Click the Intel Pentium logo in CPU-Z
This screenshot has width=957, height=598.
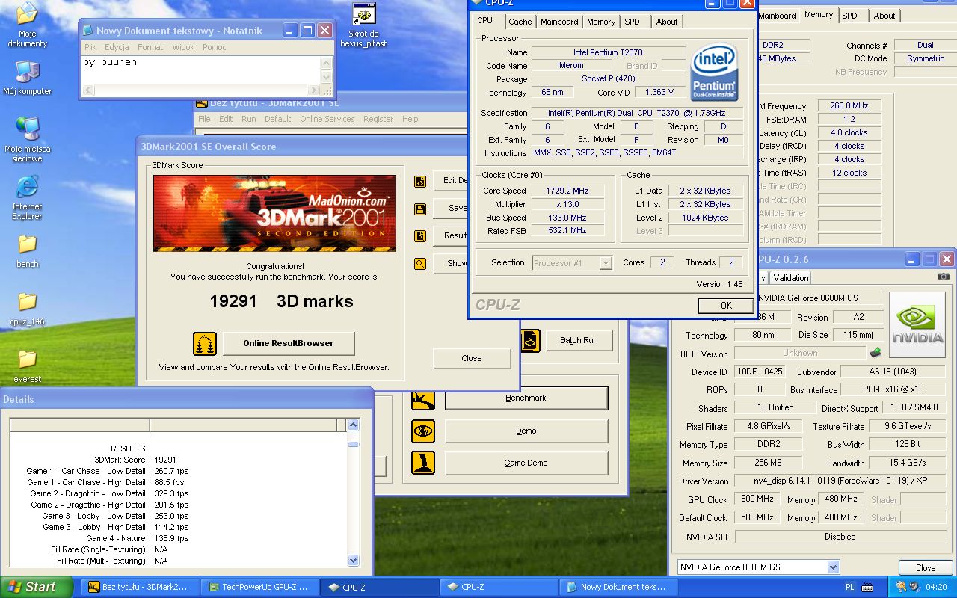click(x=715, y=72)
